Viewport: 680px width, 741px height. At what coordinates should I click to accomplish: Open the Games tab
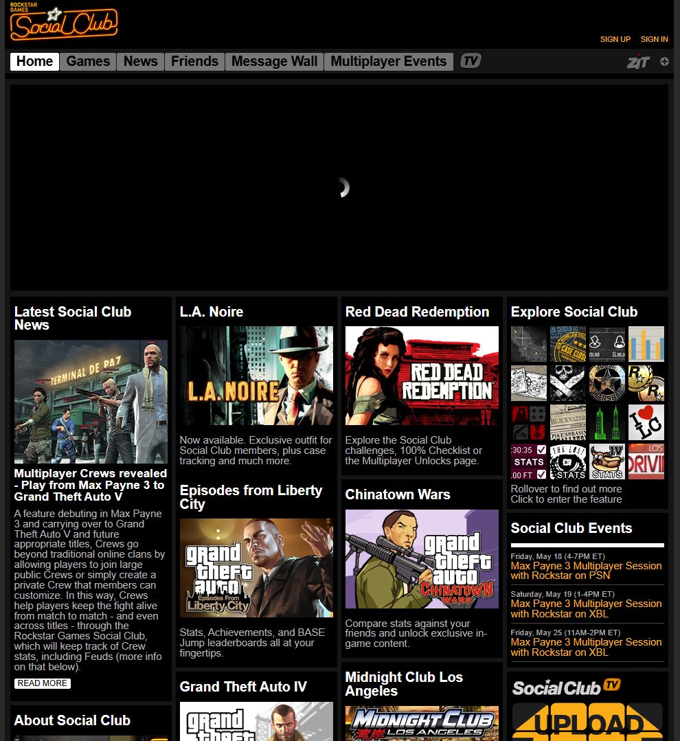88,61
